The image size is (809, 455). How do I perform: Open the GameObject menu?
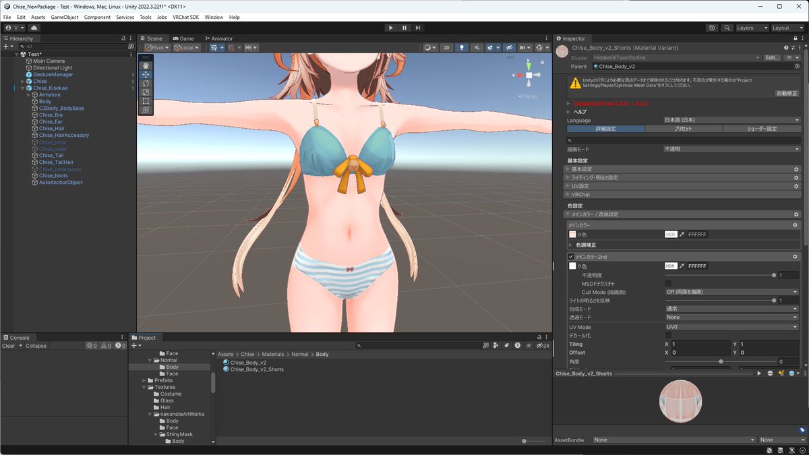pyautogui.click(x=64, y=17)
